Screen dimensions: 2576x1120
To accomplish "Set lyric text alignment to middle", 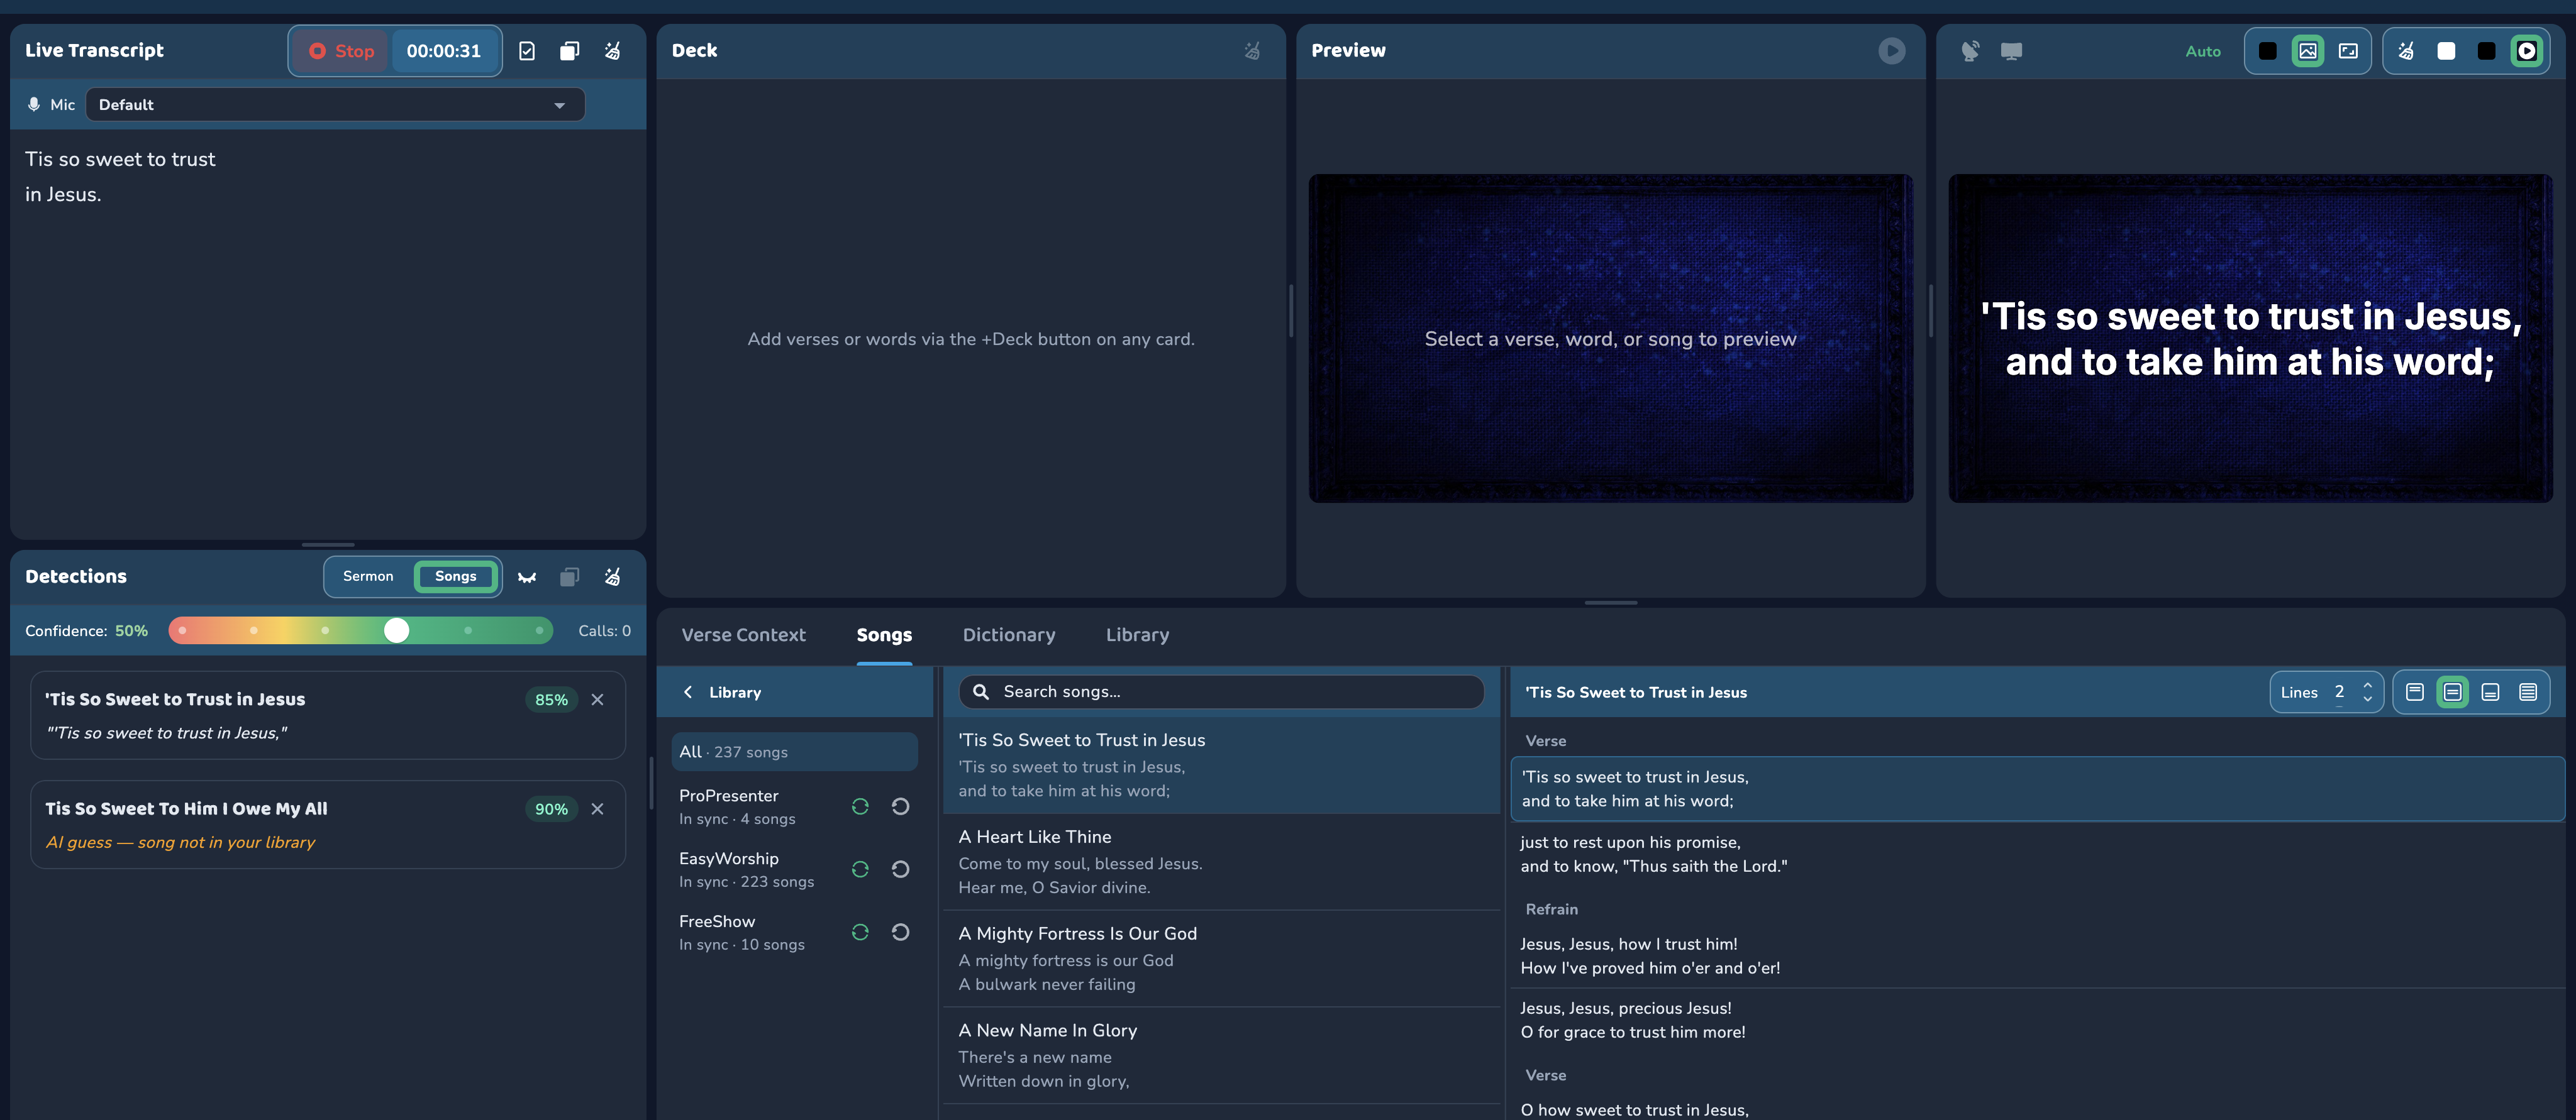I will pyautogui.click(x=2452, y=693).
